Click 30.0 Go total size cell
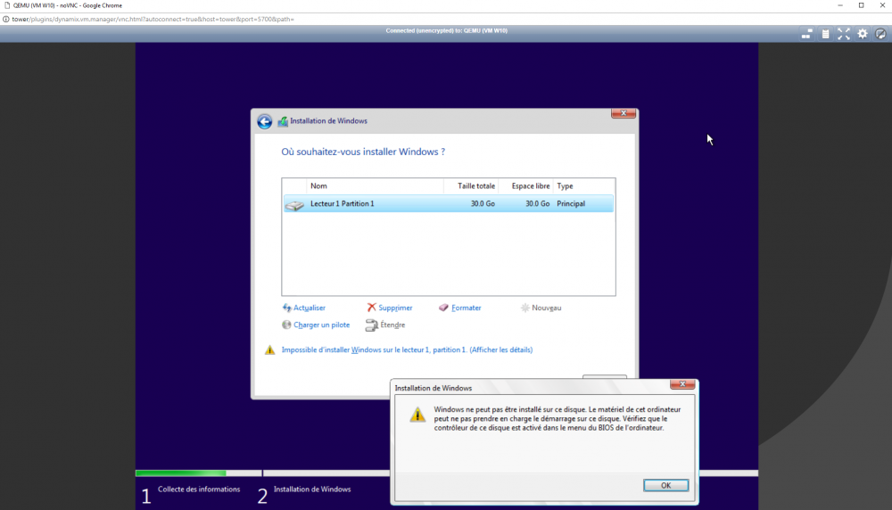This screenshot has height=510, width=892. [x=483, y=203]
